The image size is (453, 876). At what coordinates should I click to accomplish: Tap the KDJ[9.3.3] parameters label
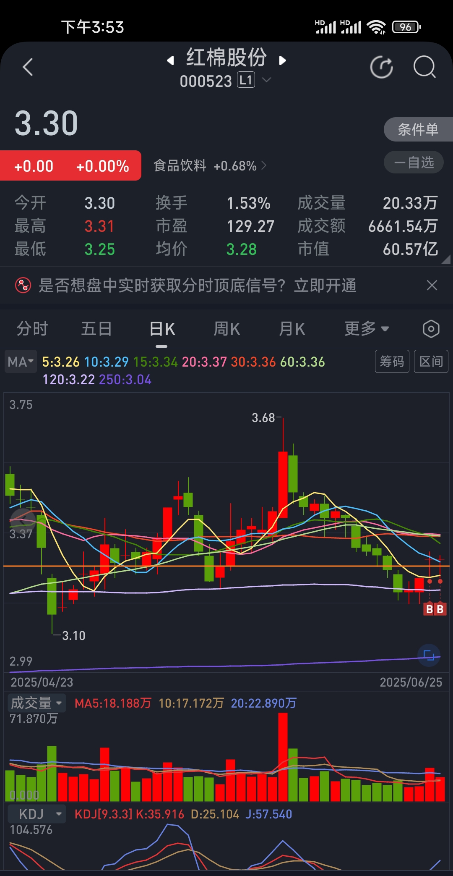pyautogui.click(x=103, y=814)
